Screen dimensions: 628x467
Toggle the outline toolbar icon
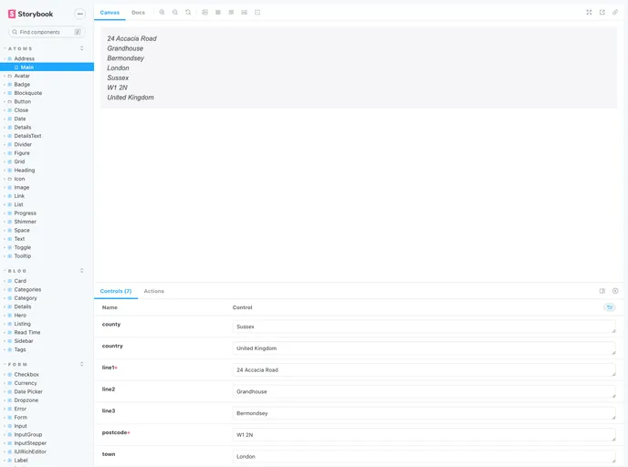click(257, 13)
